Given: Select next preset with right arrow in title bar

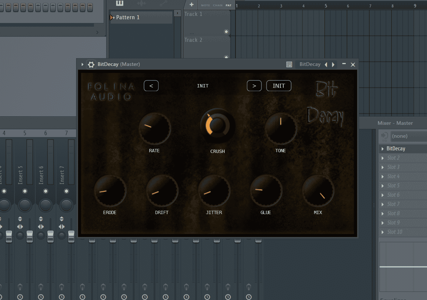Looking at the screenshot, I should [x=333, y=64].
